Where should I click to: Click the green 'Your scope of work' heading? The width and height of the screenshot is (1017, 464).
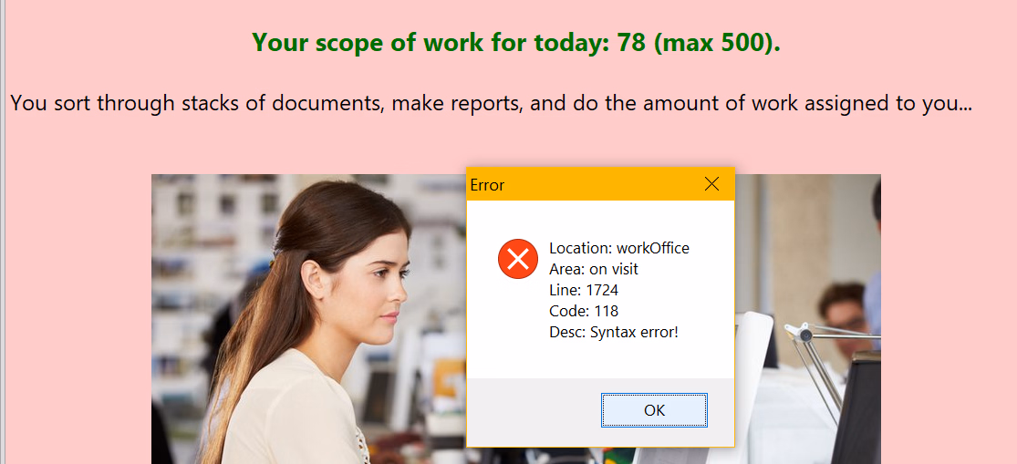point(516,43)
